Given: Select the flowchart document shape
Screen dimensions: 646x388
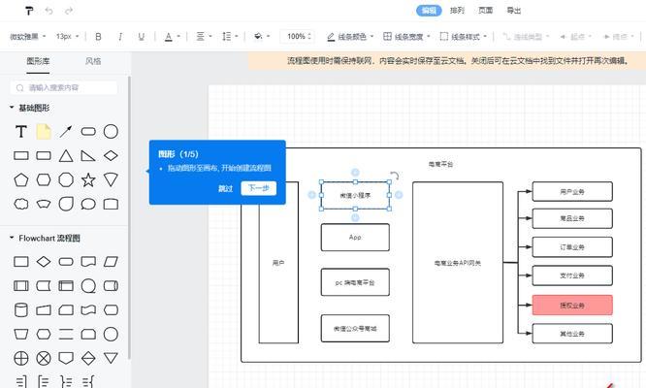Looking at the screenshot, I should [88, 262].
